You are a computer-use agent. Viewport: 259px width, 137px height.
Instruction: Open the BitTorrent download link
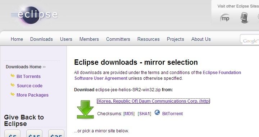pos(172,114)
